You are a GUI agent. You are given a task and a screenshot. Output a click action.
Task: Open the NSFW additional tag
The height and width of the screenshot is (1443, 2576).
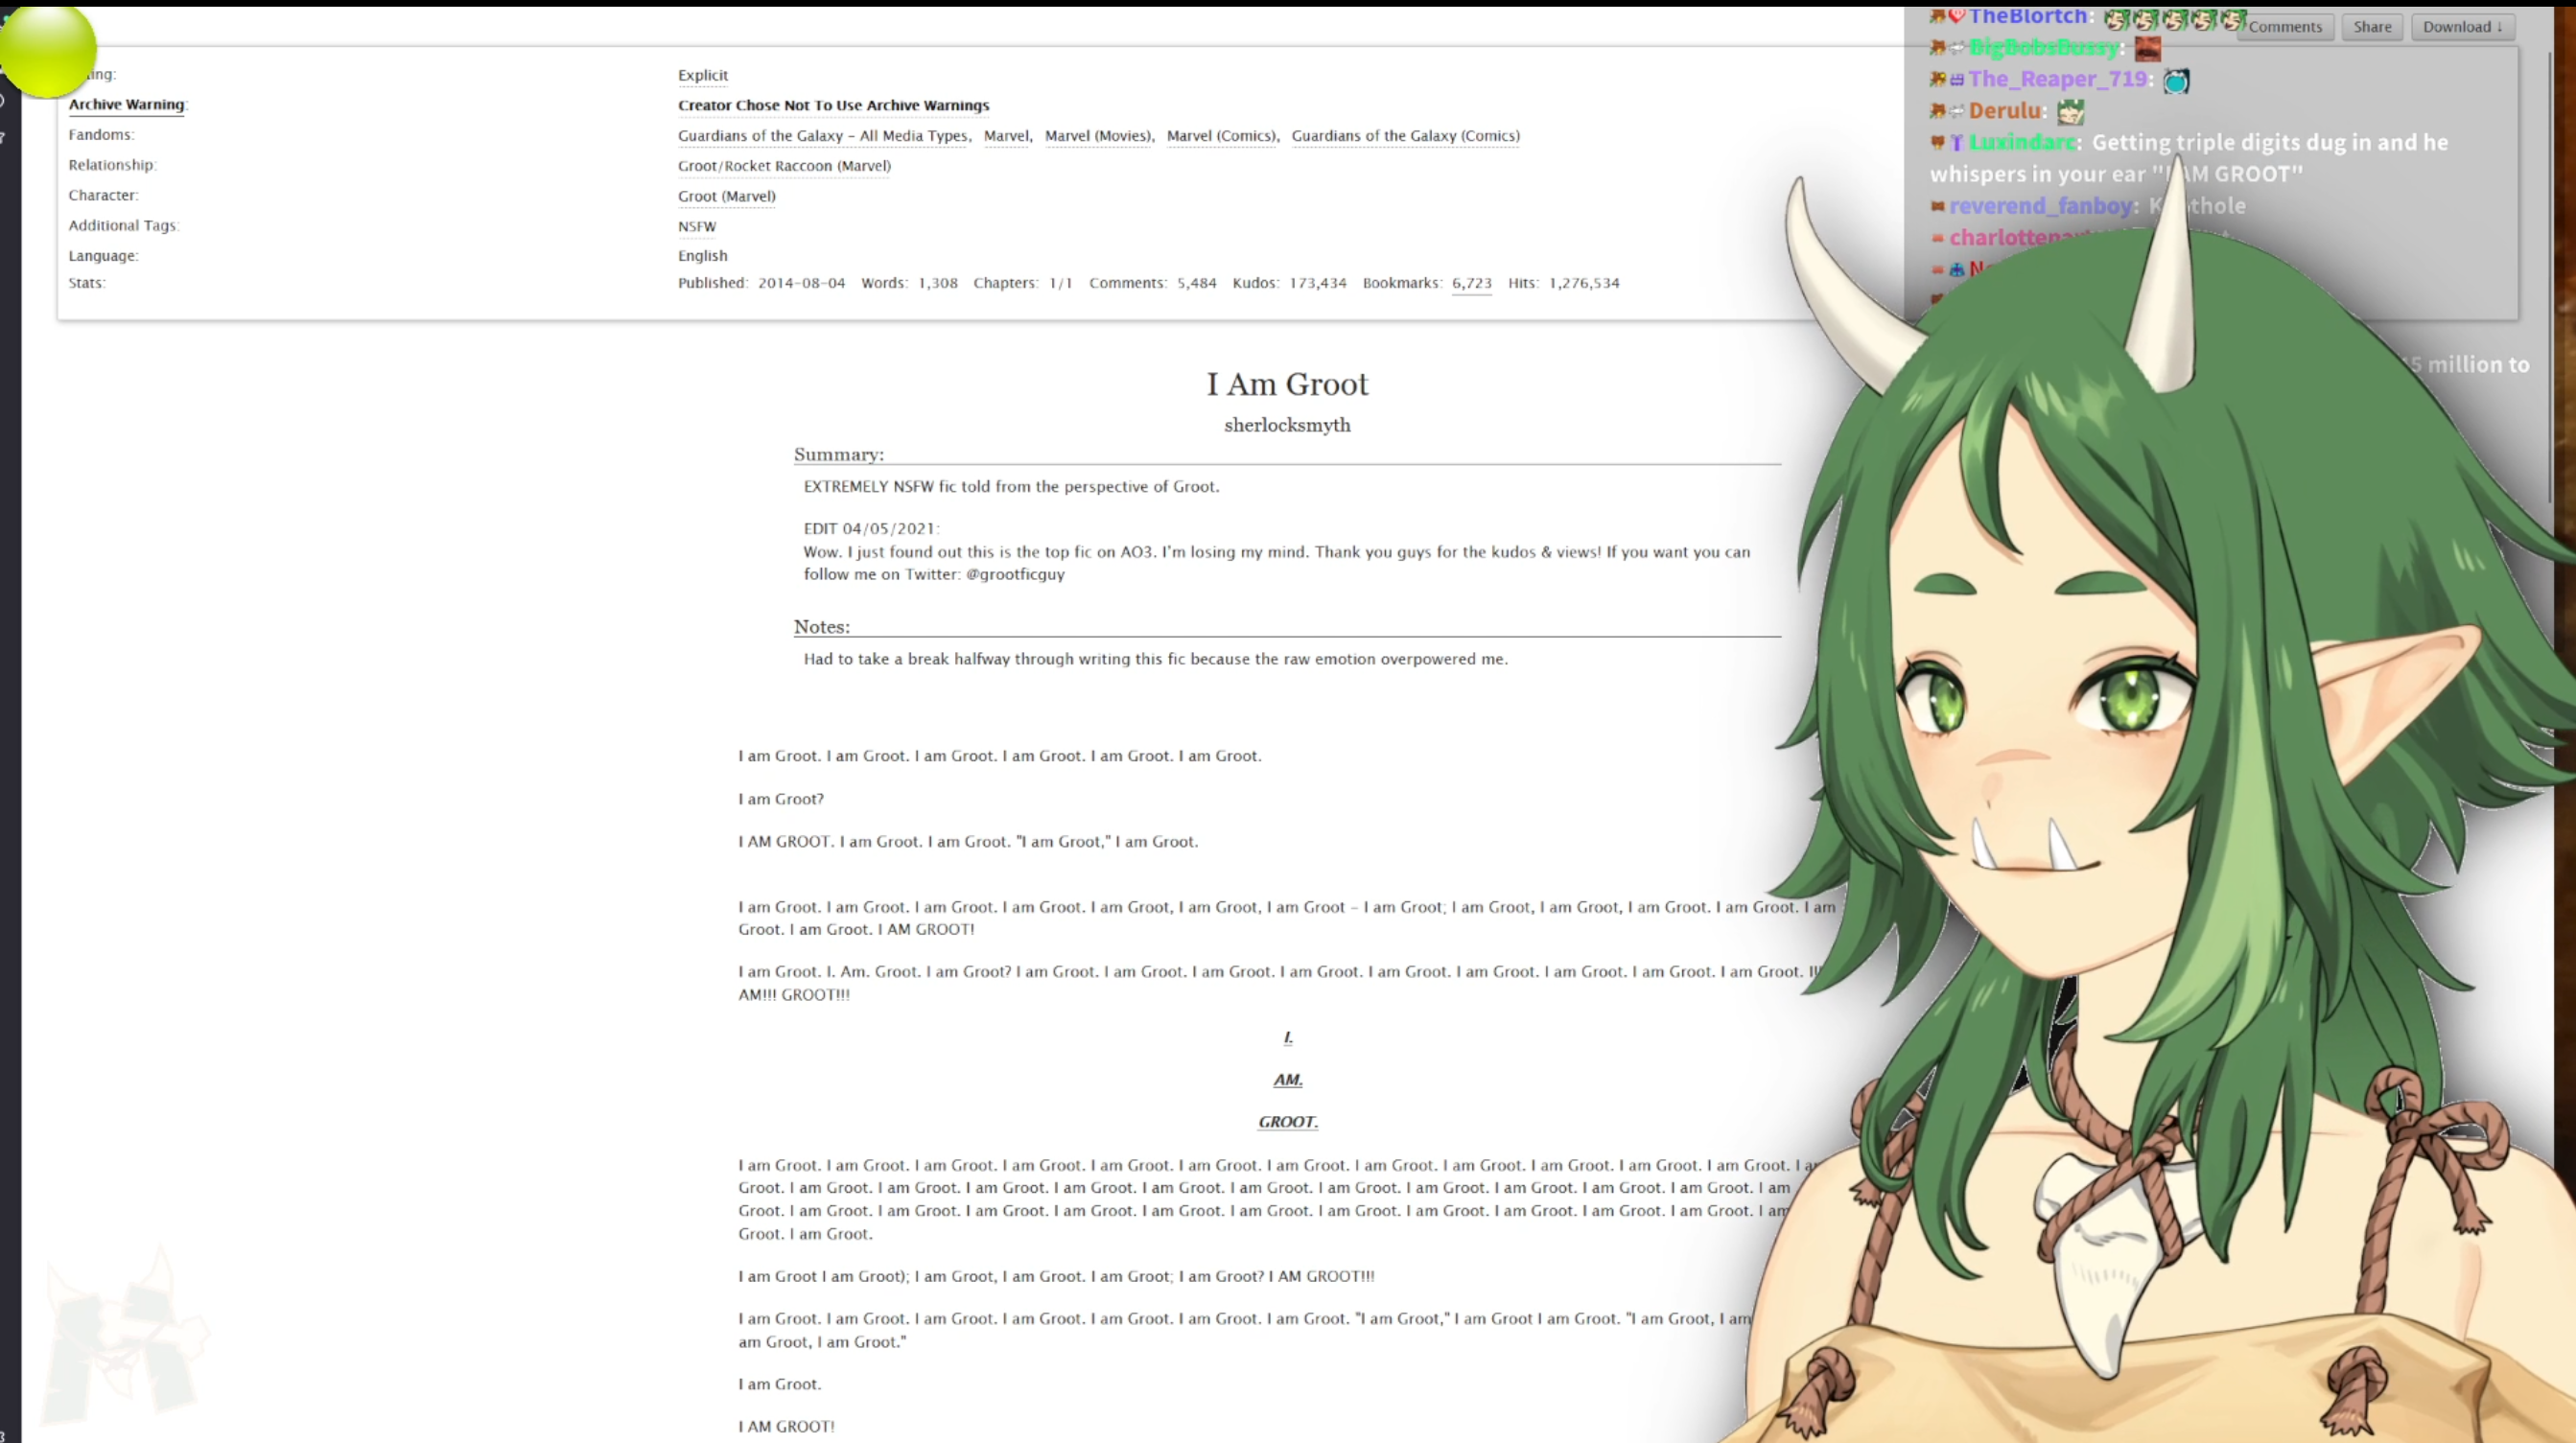pyautogui.click(x=696, y=227)
